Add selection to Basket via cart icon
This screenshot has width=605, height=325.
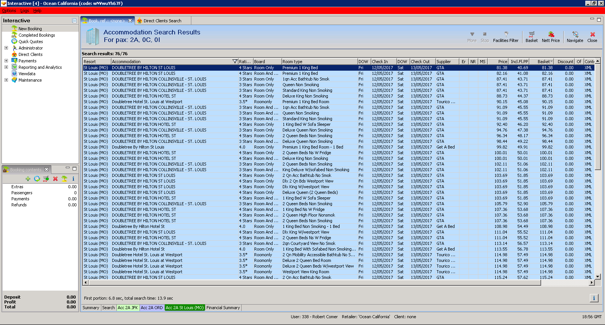click(x=532, y=34)
